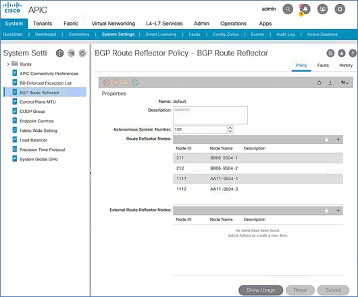Go to Active Sessions submenu
This screenshot has width=358, height=297.
(x=322, y=35)
